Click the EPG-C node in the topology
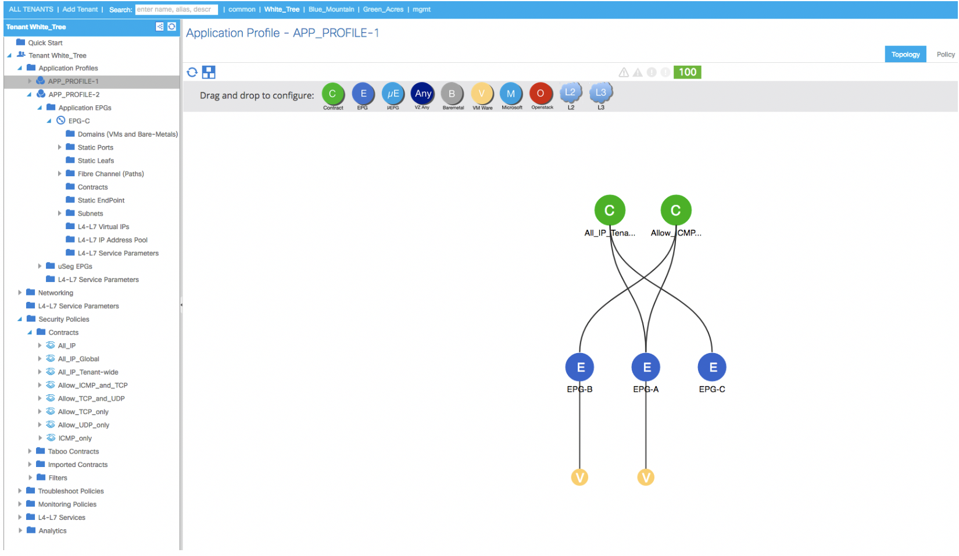The height and width of the screenshot is (556, 959). pos(712,368)
